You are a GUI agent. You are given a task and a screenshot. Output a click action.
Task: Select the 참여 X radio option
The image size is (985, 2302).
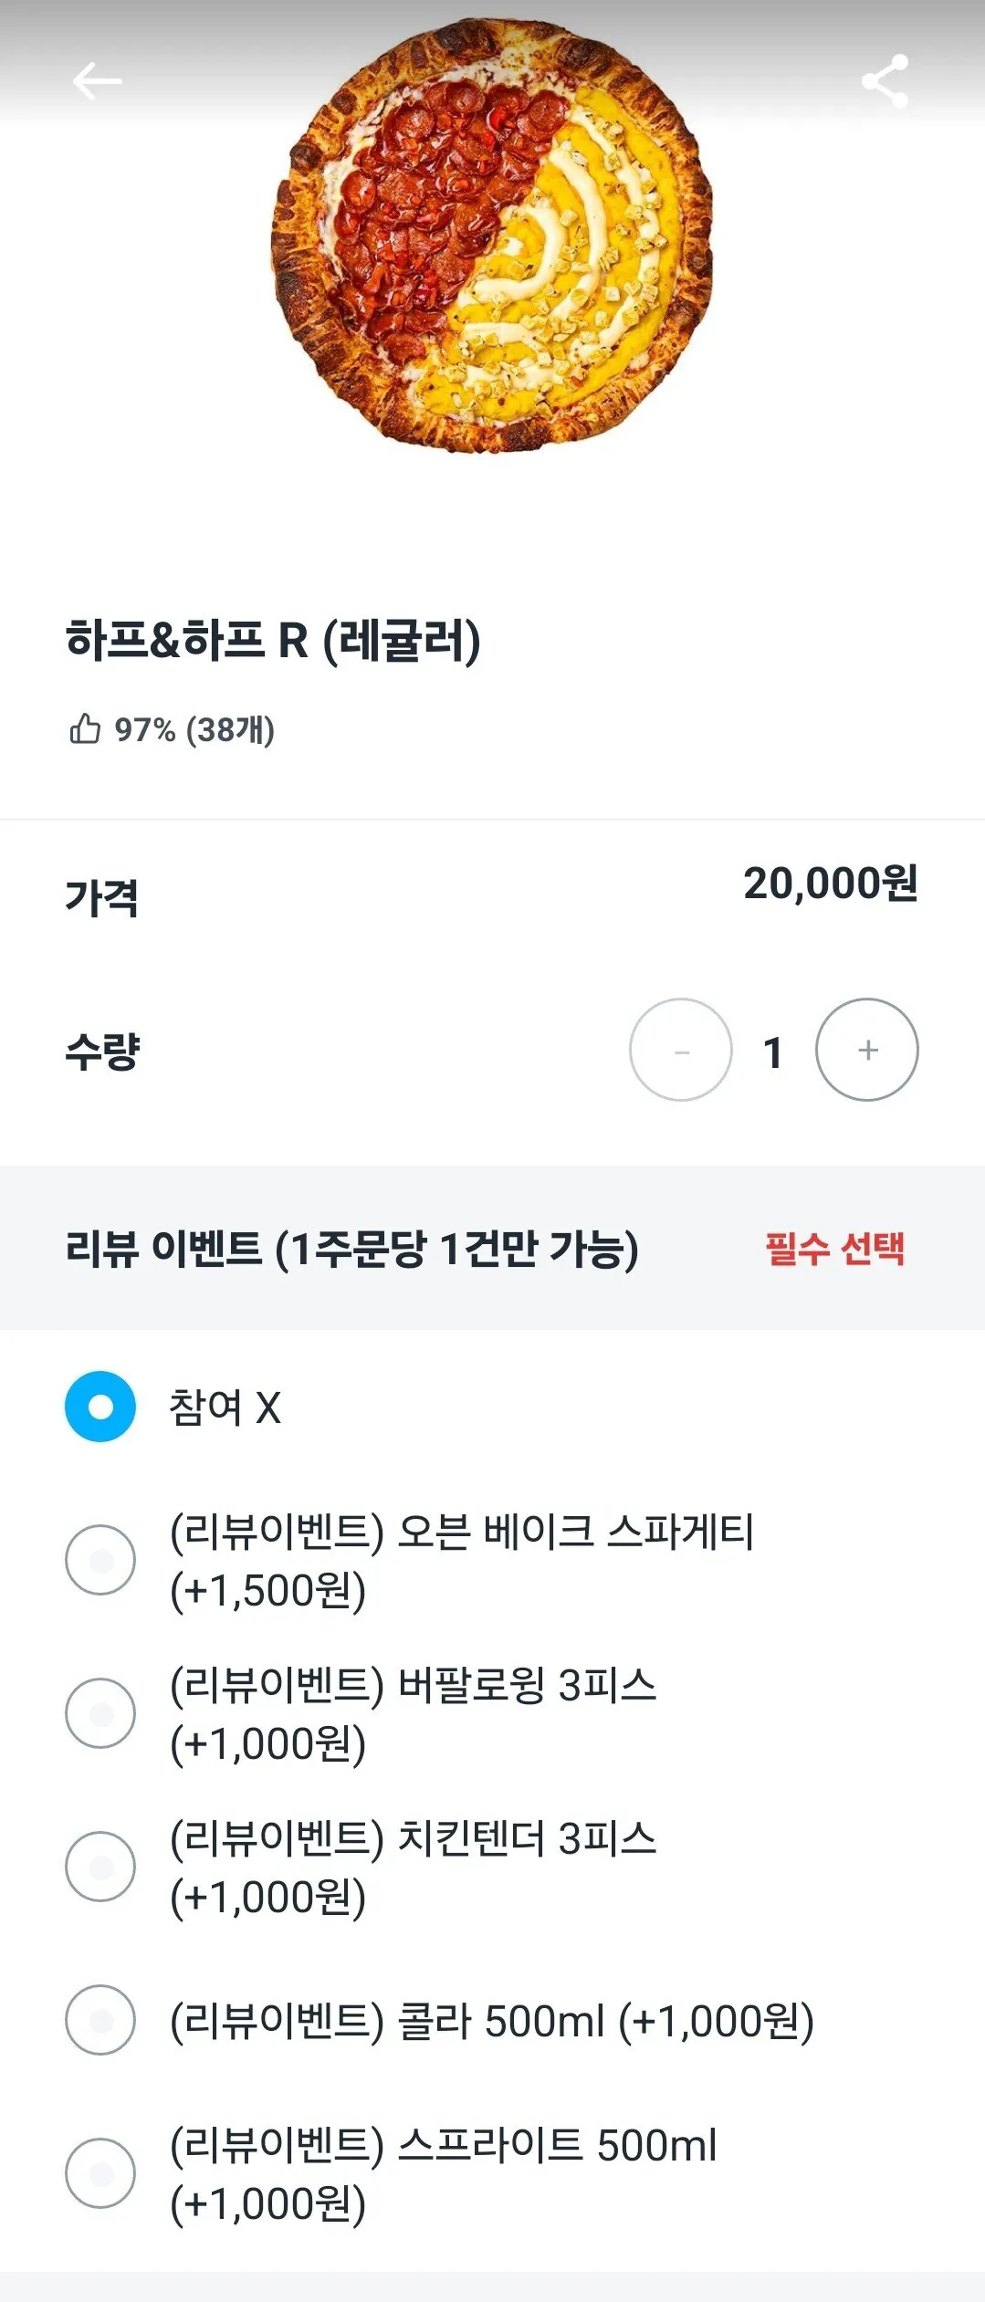pos(100,1407)
